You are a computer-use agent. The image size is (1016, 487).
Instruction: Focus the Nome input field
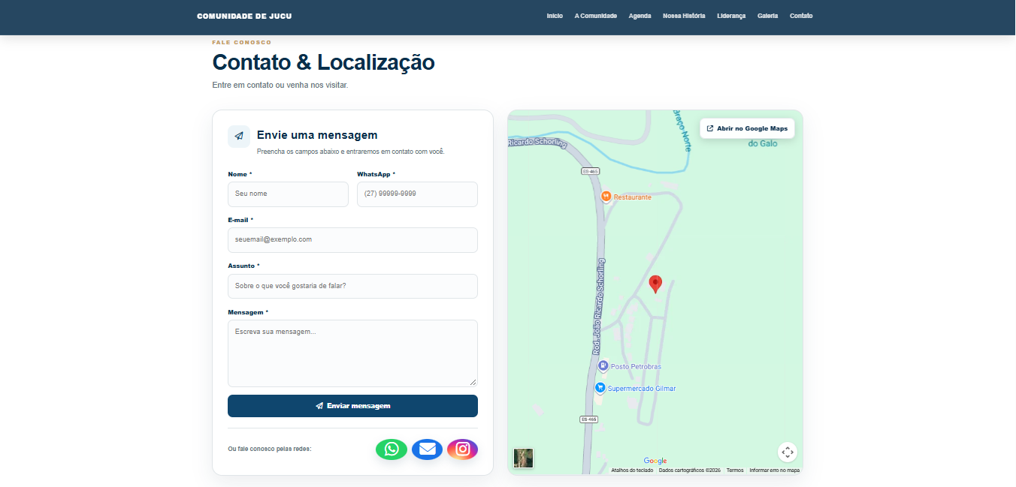click(288, 194)
